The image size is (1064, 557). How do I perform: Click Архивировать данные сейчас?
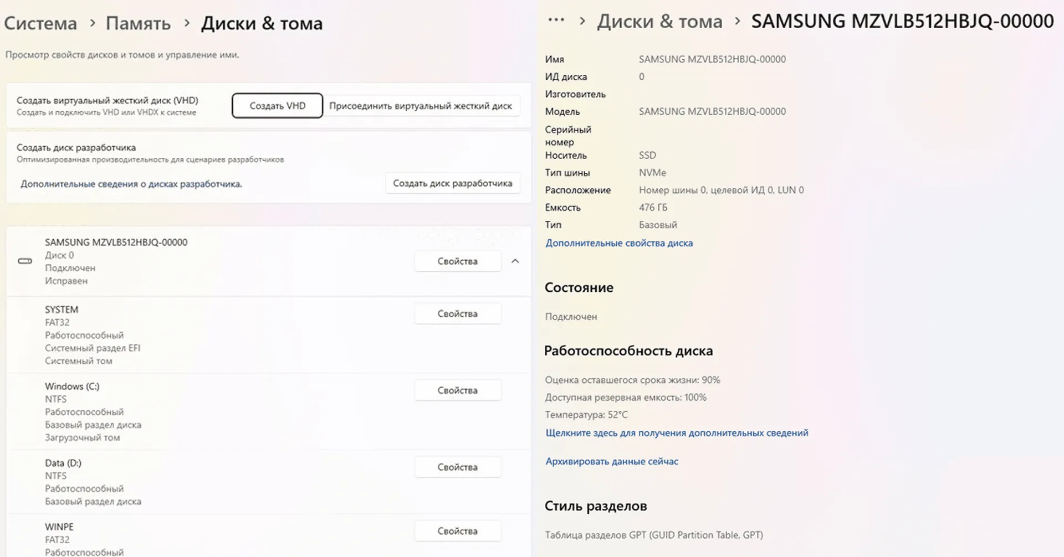coord(612,461)
